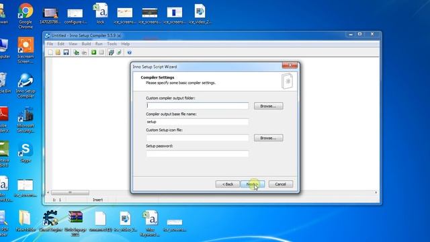430x242 pixels.
Task: Click the Custom compiler output folder field
Action: [x=198, y=106]
